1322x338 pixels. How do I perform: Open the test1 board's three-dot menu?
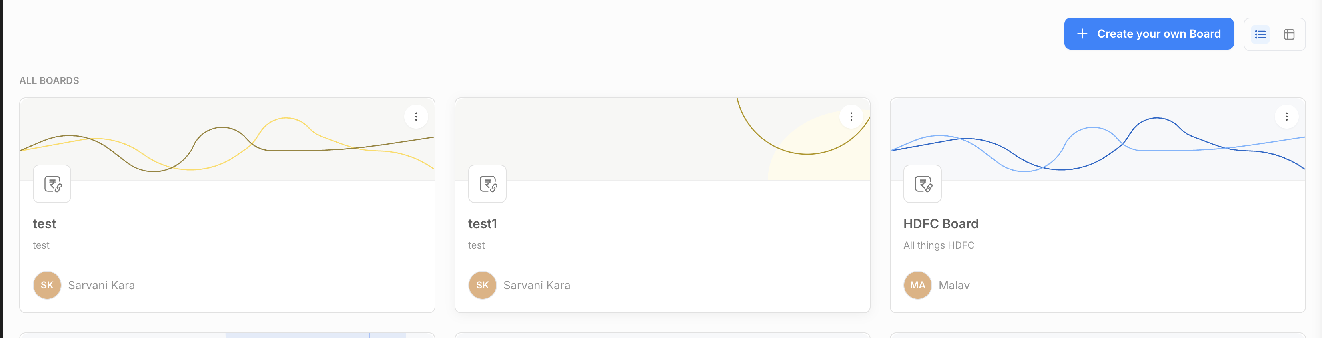(851, 117)
